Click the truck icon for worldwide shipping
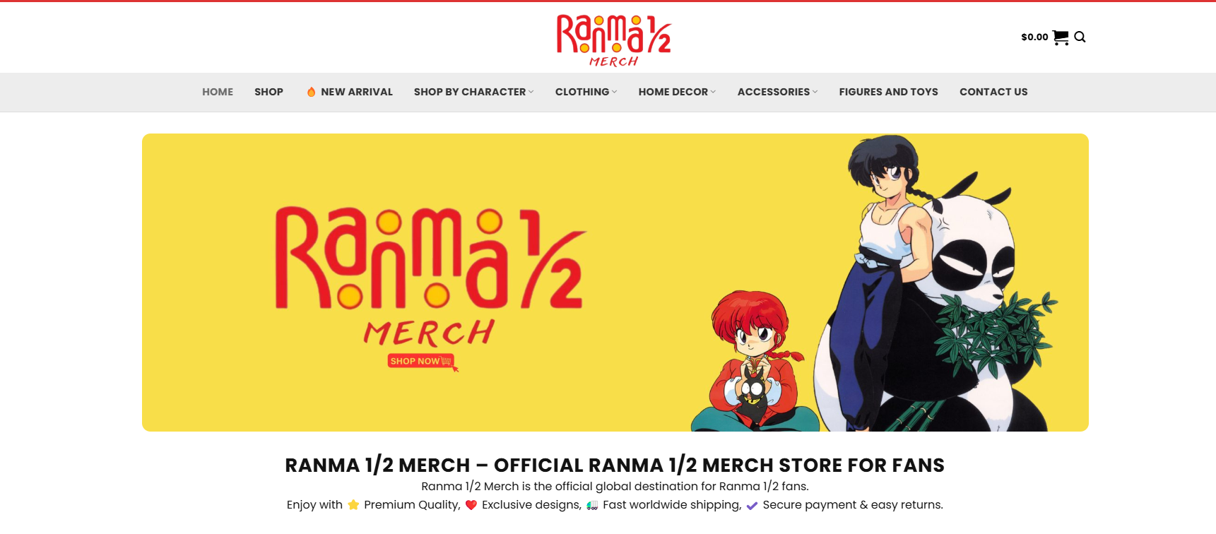Image resolution: width=1216 pixels, height=534 pixels. coord(592,504)
